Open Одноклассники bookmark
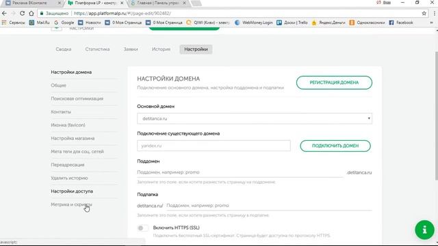Viewport: 438px width, 246px height. pos(367,23)
